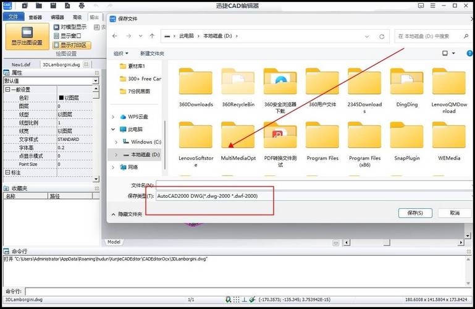The image size is (475, 309).
Task: Open the view layout options dropdown
Action: (453, 53)
